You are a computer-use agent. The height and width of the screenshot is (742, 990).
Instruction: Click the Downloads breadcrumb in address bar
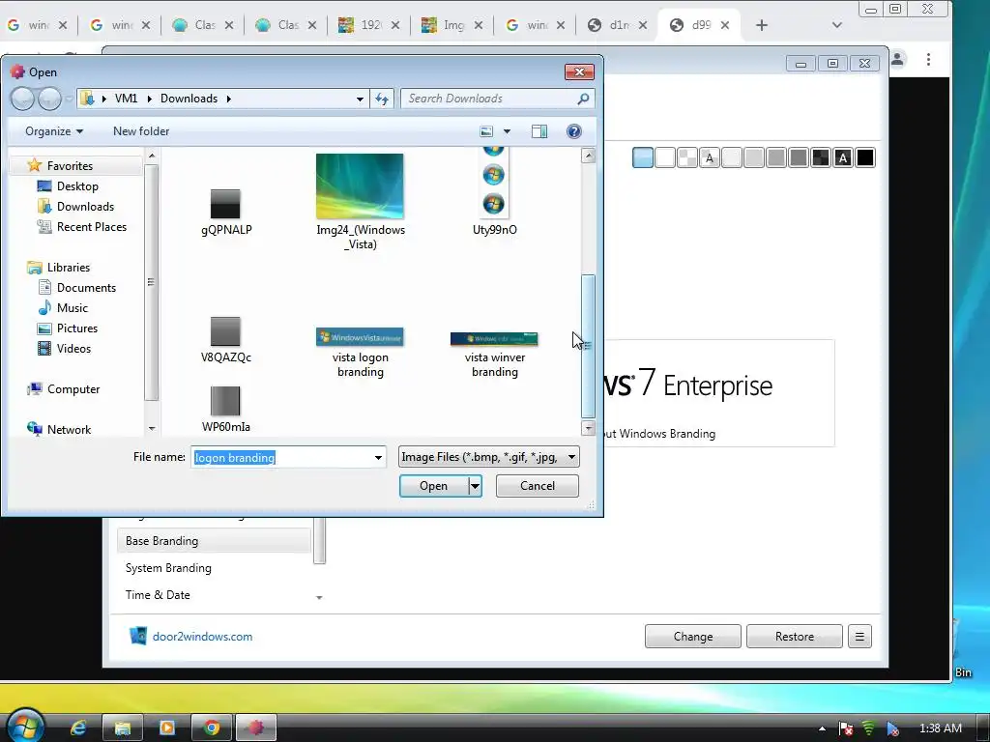[189, 99]
